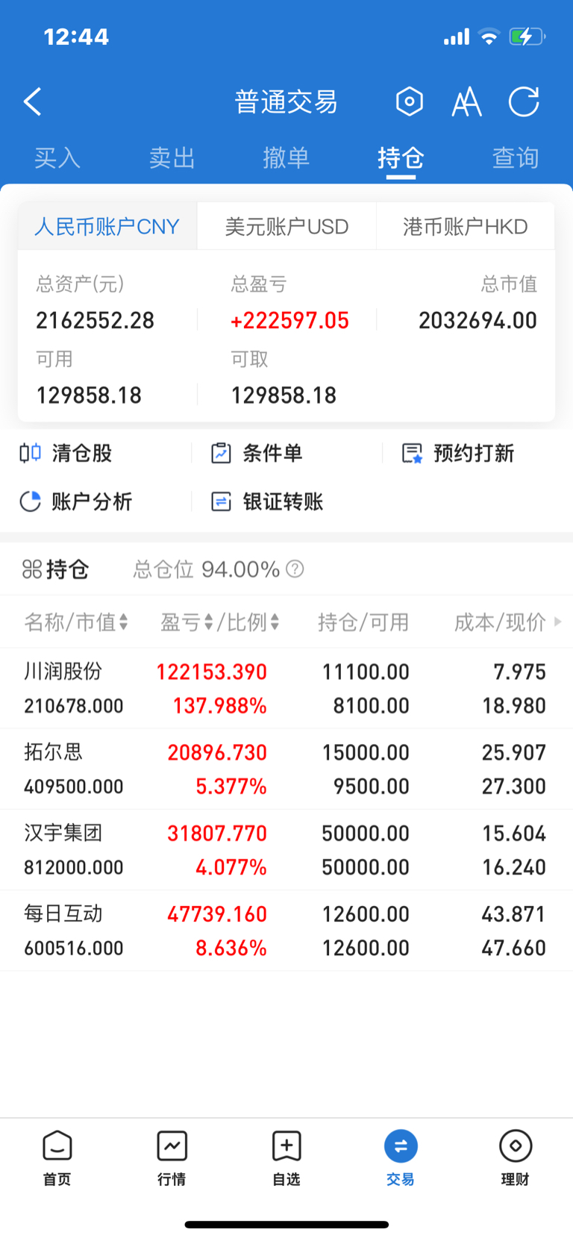573x1241 pixels.
Task: Switch to the 买入 tab
Action: [57, 157]
